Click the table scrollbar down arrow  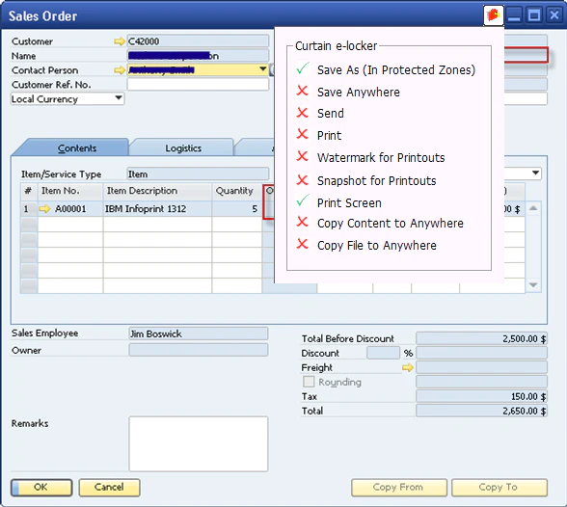(533, 285)
